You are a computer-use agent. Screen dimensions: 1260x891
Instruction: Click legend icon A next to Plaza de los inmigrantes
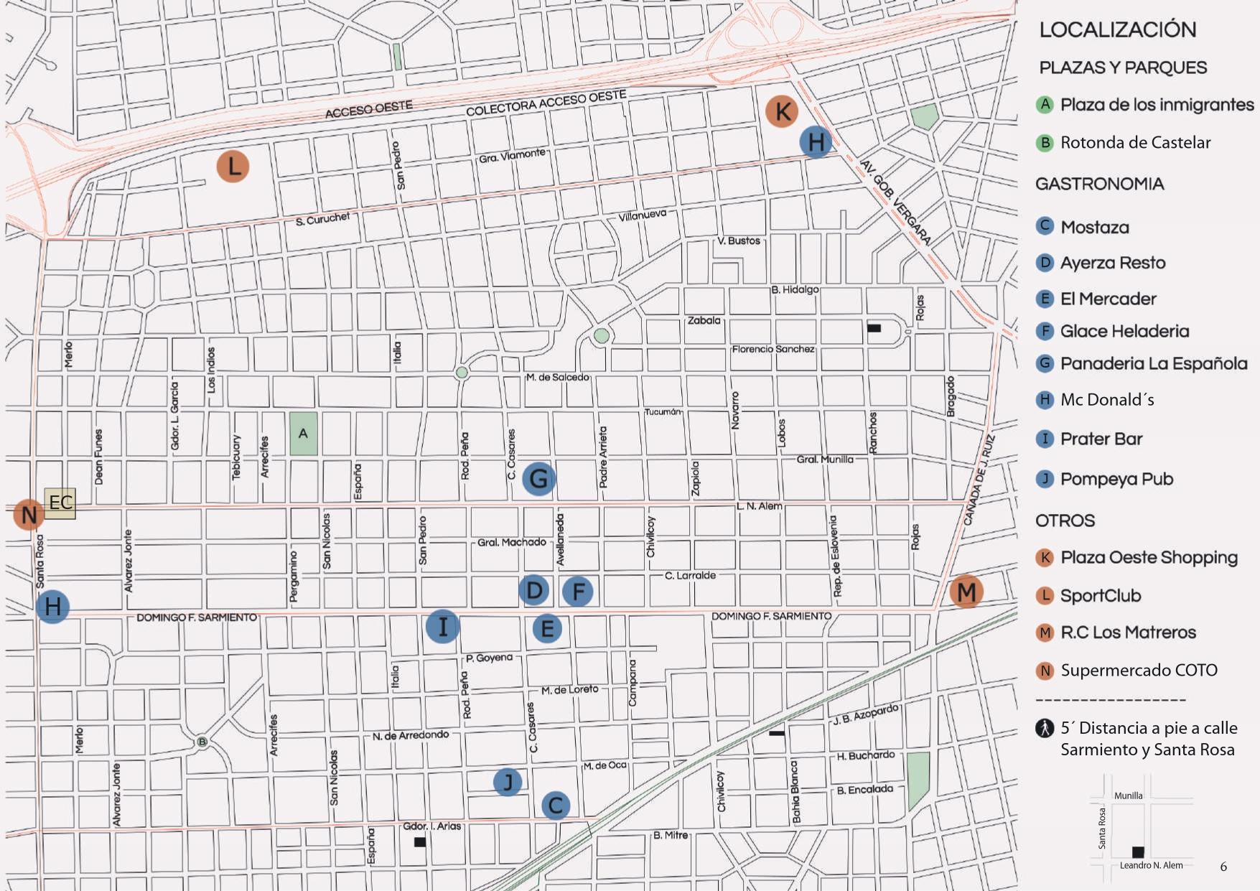tap(1045, 104)
